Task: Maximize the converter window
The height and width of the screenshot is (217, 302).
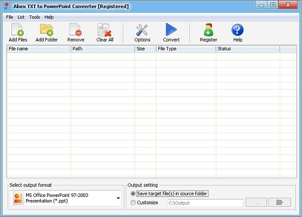Action: tap(273, 5)
